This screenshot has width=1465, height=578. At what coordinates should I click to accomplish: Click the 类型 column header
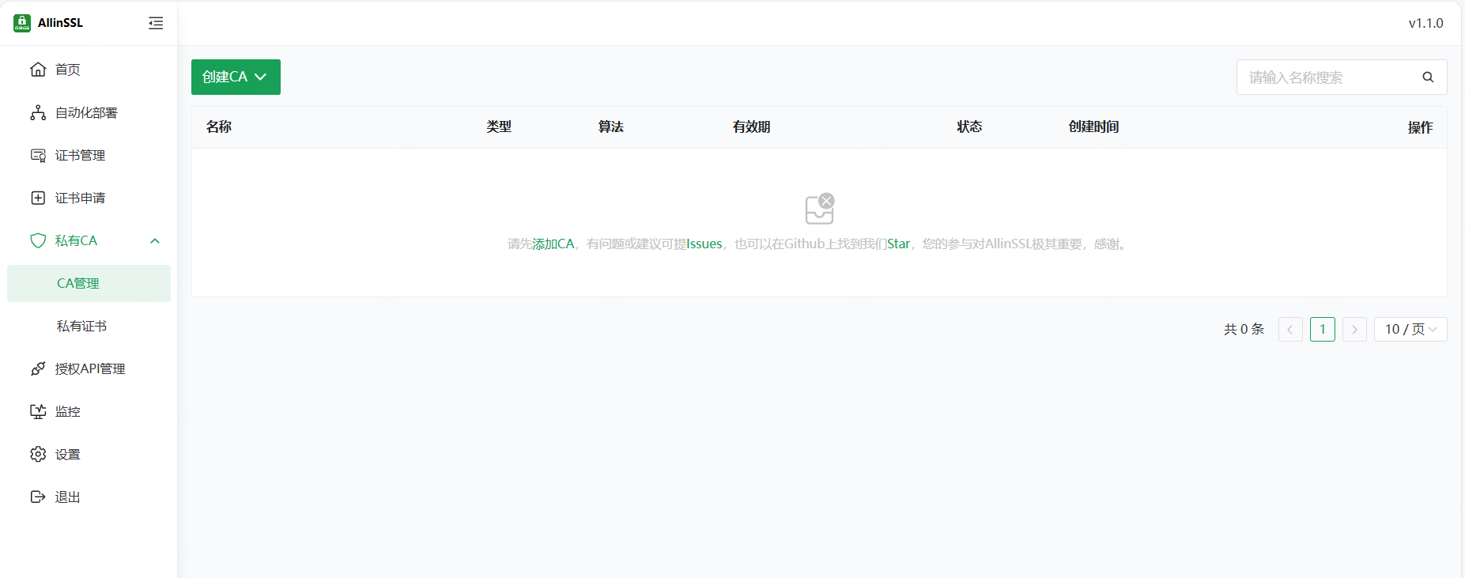click(499, 127)
